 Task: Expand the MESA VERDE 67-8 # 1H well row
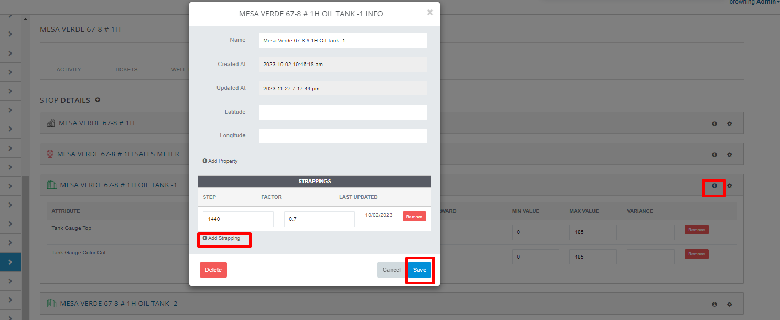tap(96, 123)
